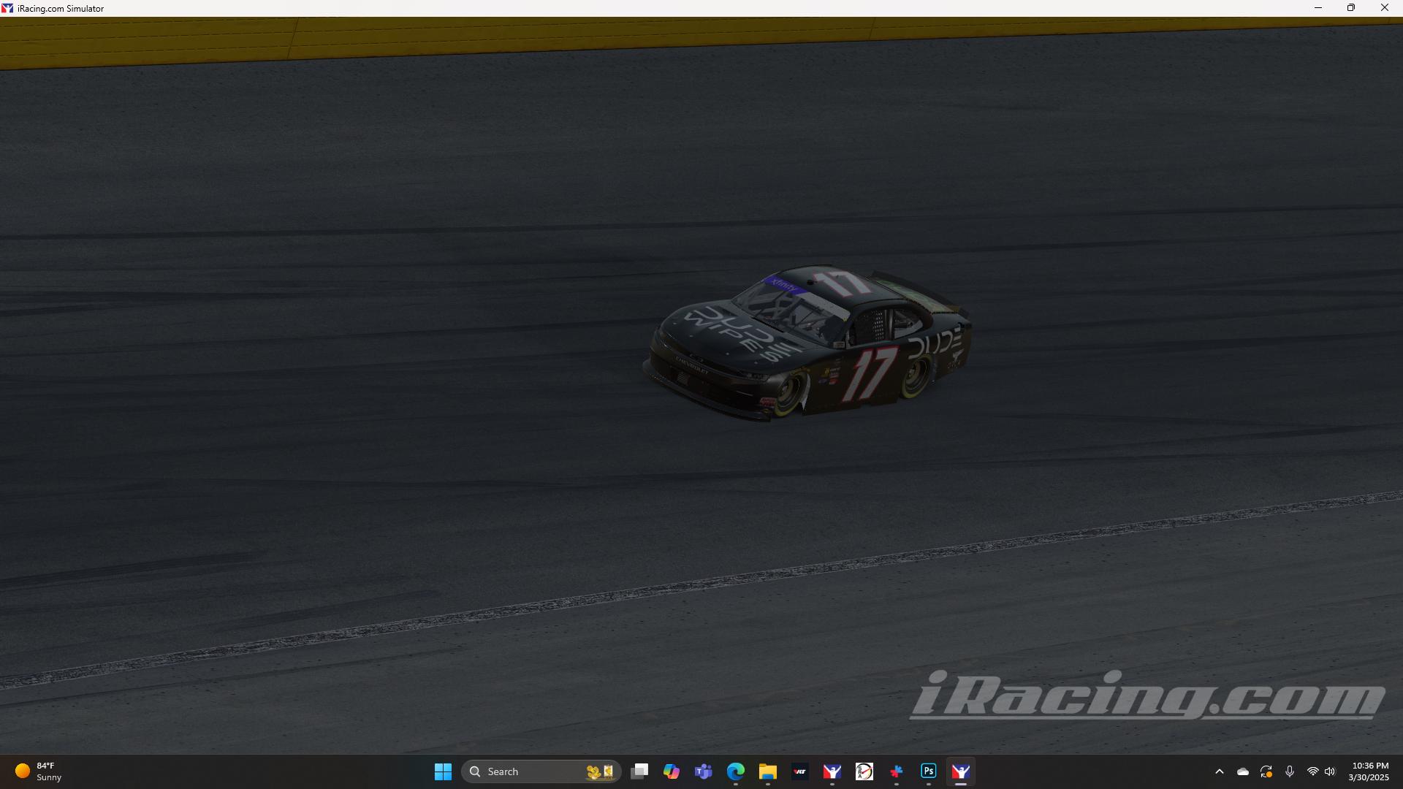
Task: Expand the hidden system tray icons
Action: point(1220,771)
